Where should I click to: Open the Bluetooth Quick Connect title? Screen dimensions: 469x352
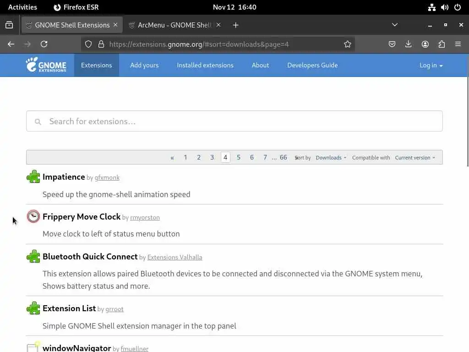click(x=90, y=257)
